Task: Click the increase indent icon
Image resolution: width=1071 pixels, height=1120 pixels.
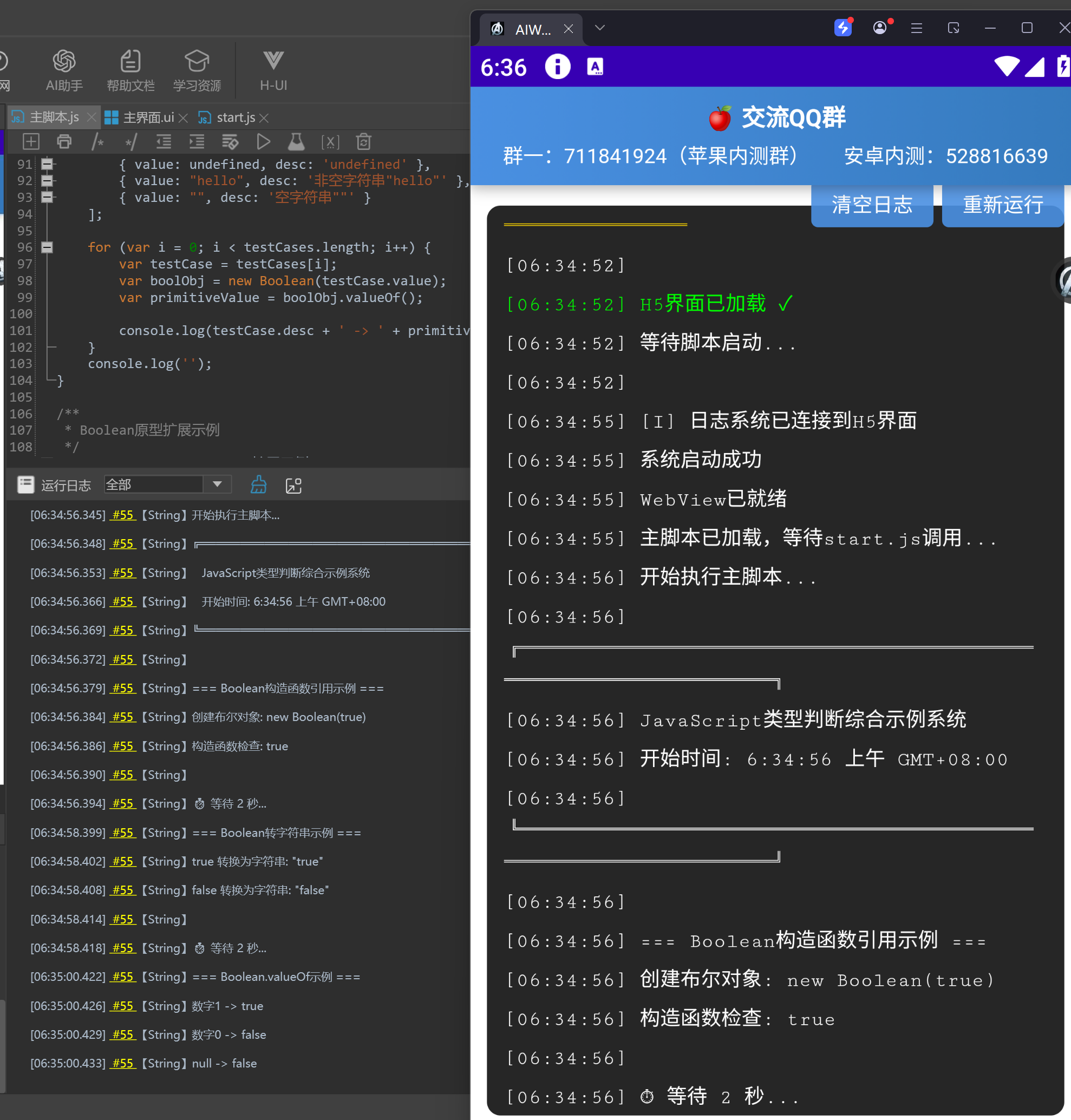Action: click(x=197, y=142)
